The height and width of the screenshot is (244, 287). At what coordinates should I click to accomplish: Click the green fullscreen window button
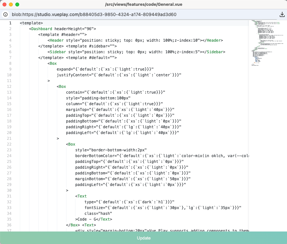coord(17,4)
